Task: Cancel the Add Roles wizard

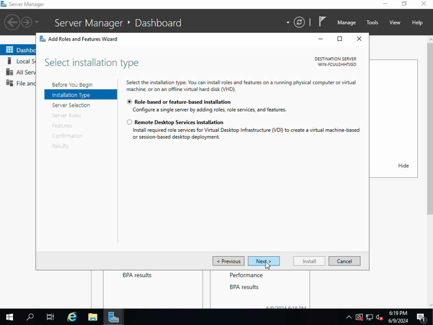Action: pyautogui.click(x=344, y=261)
